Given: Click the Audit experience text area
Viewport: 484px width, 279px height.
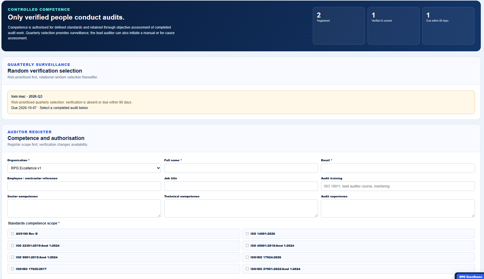Looking at the screenshot, I should point(398,208).
